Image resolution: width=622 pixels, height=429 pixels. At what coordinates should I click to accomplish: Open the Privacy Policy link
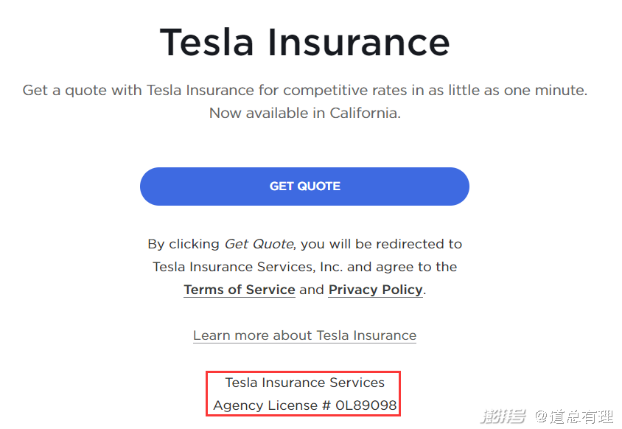point(376,290)
